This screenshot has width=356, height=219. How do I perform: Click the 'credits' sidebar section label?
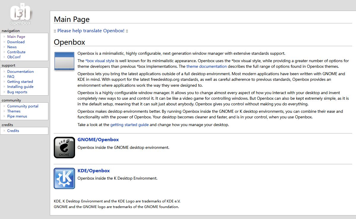tap(8, 125)
